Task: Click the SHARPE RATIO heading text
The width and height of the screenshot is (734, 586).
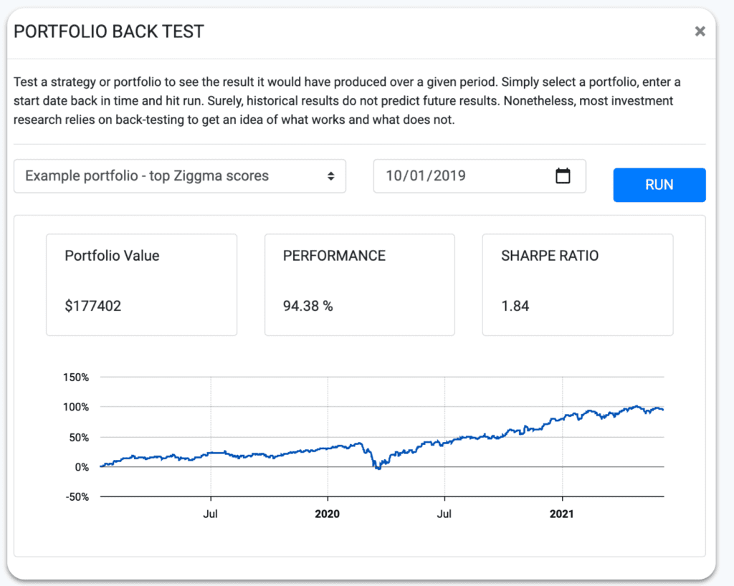Action: [550, 256]
